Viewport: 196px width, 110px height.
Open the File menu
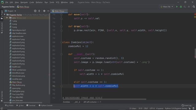coord(7,2)
